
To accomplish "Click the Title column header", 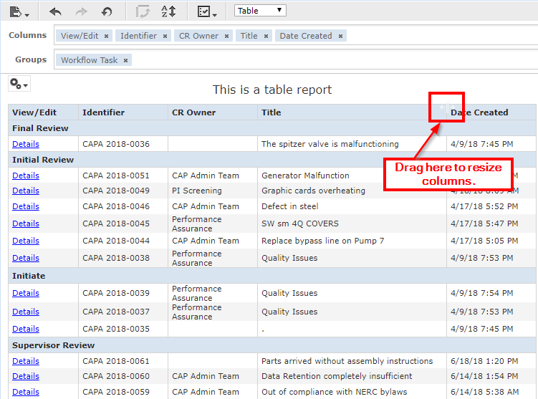I will (x=352, y=112).
